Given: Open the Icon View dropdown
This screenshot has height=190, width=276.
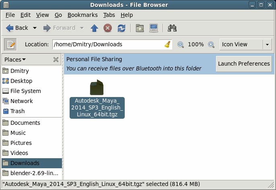Looking at the screenshot, I should pos(245,44).
